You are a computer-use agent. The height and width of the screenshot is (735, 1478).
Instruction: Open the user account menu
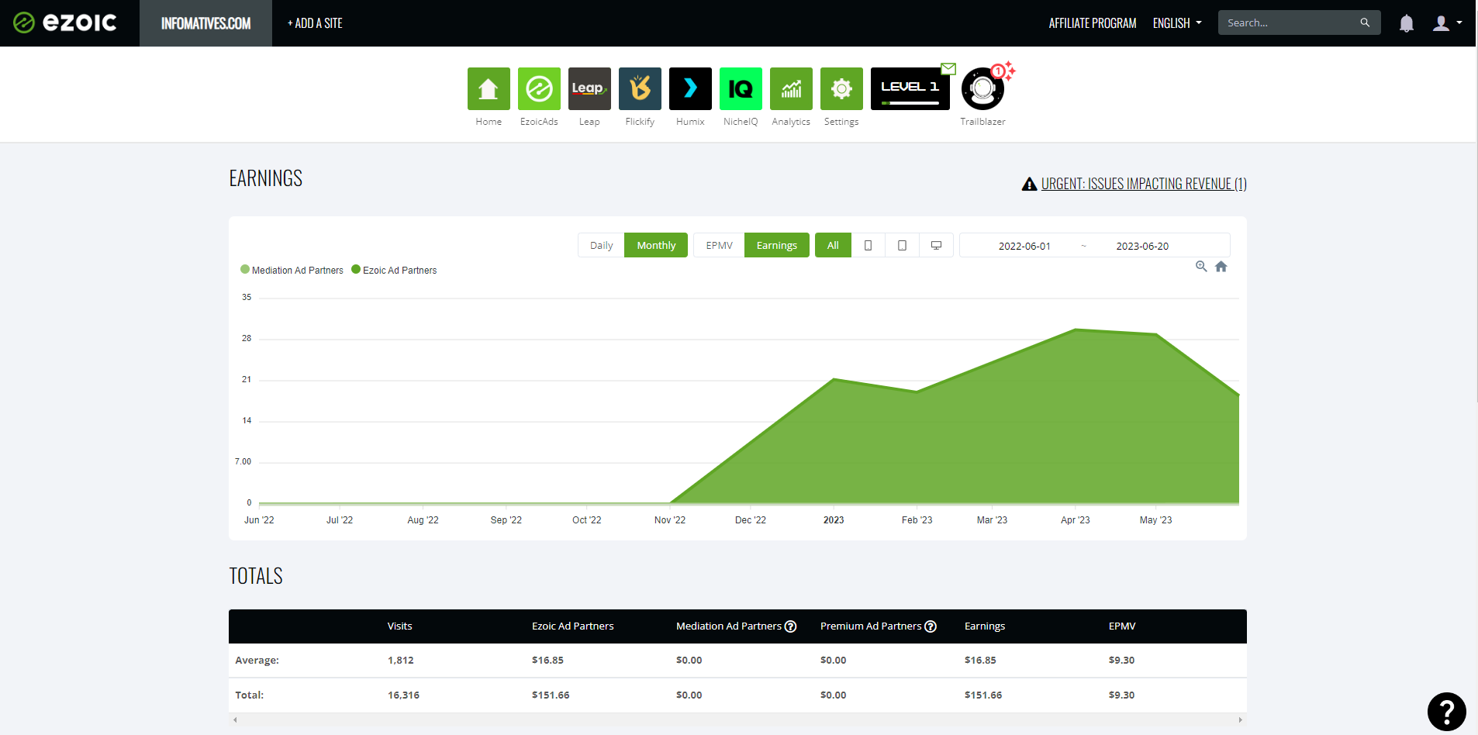[1447, 23]
